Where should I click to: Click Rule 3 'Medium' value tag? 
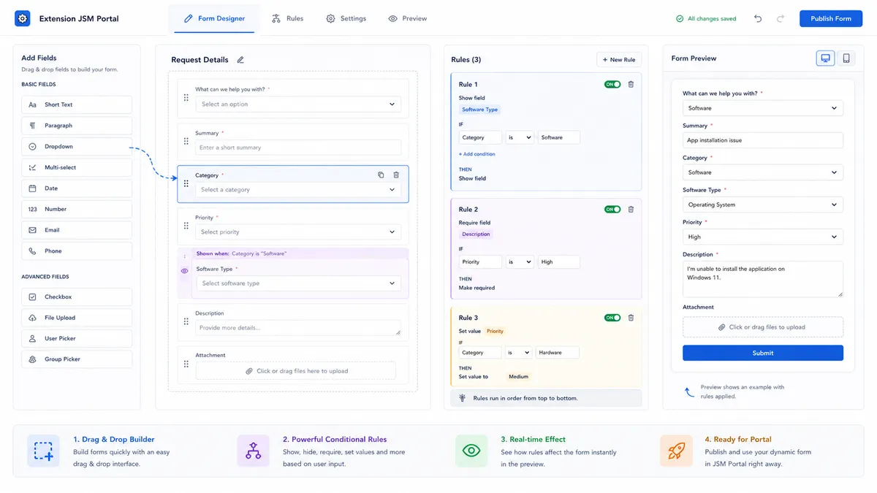(x=518, y=377)
